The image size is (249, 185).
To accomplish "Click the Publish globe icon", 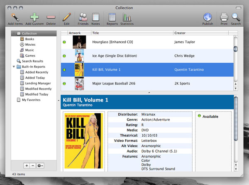I will (207, 17).
